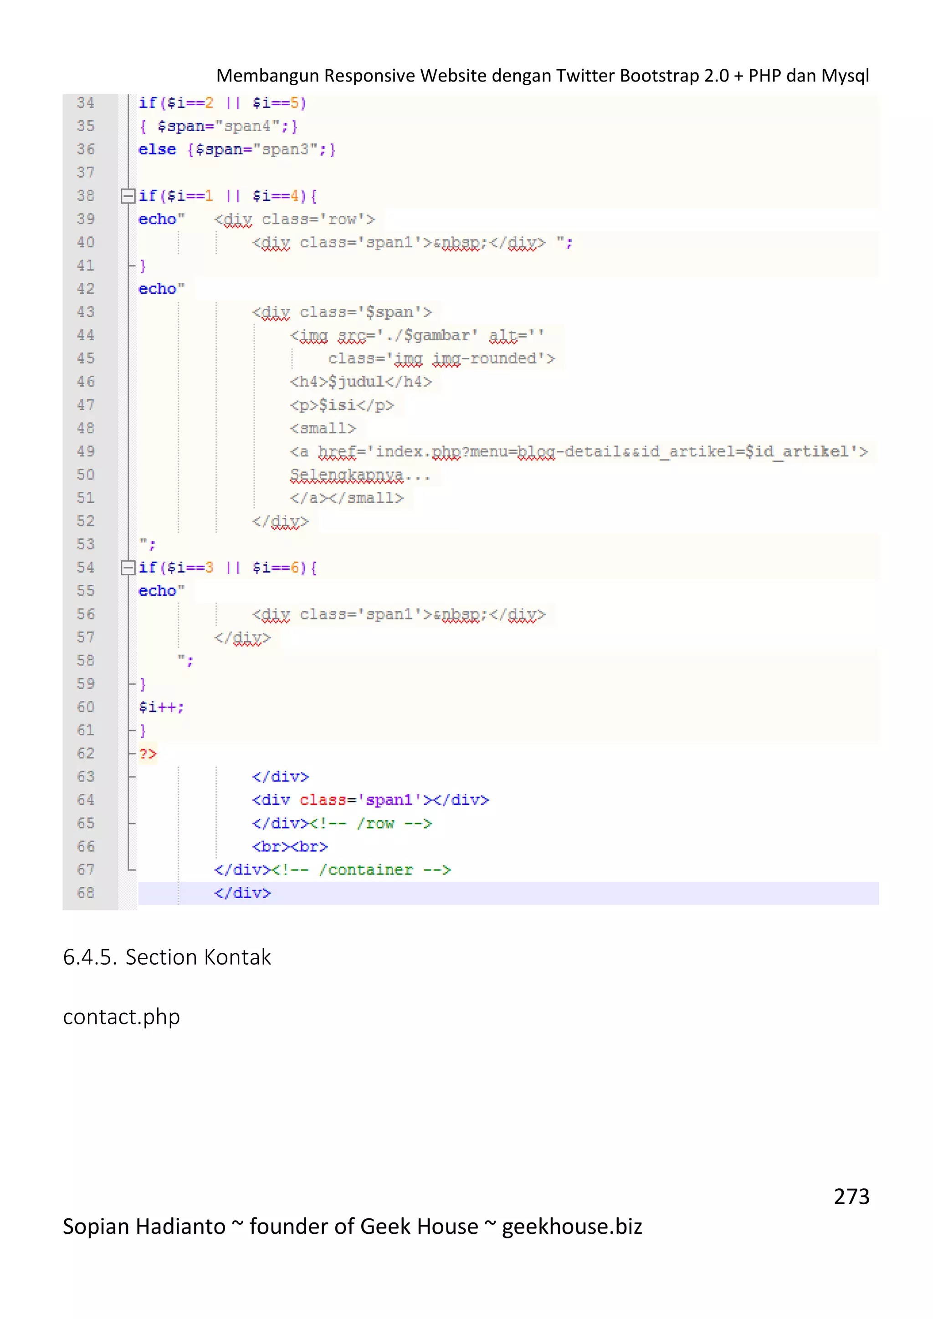Click the "<!-- /row -->" comment line

(x=371, y=823)
